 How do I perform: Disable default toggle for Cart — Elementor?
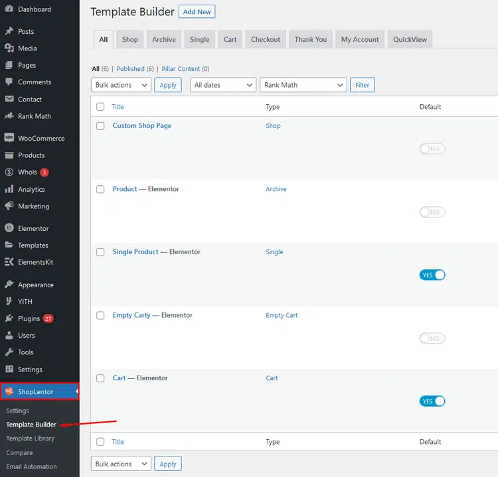click(x=432, y=401)
